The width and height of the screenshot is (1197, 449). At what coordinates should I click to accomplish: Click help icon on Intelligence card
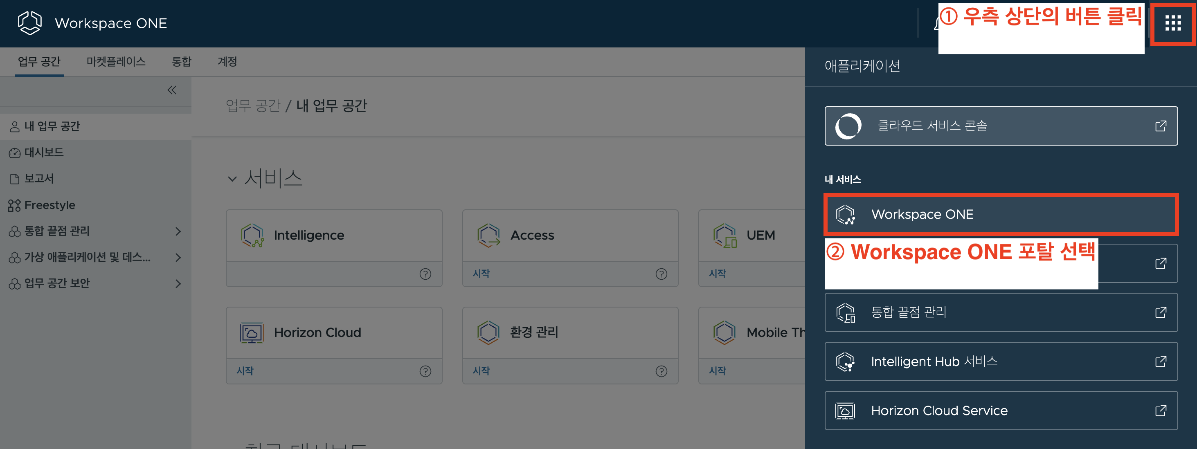425,274
